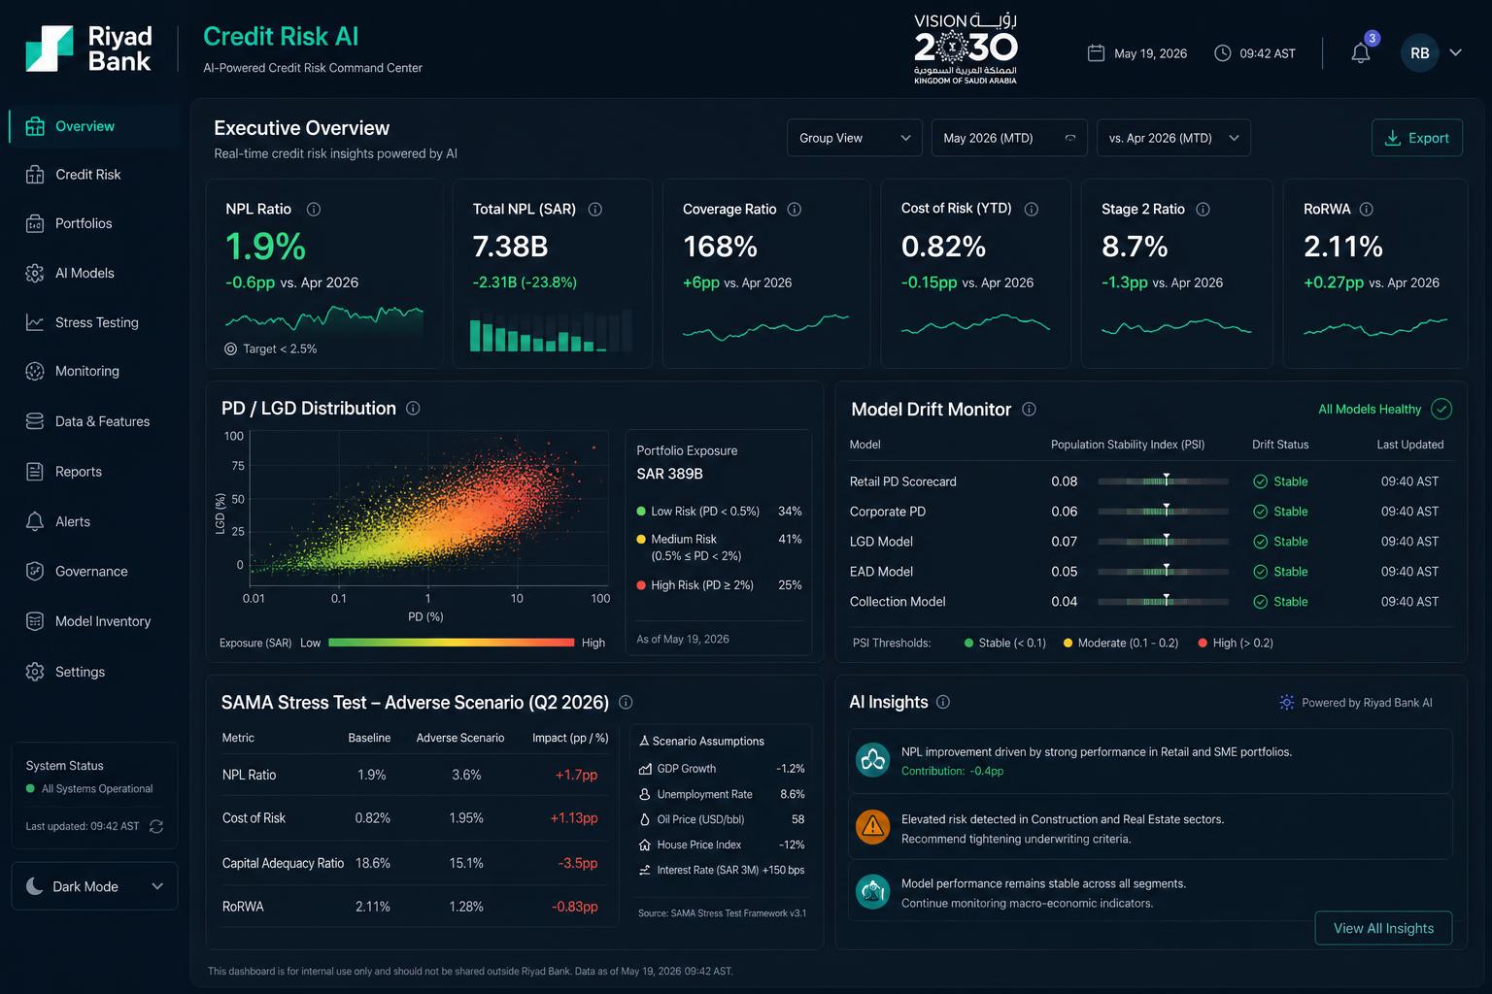The height and width of the screenshot is (994, 1492).
Task: Show info for RoRWA card
Action: 1367,209
